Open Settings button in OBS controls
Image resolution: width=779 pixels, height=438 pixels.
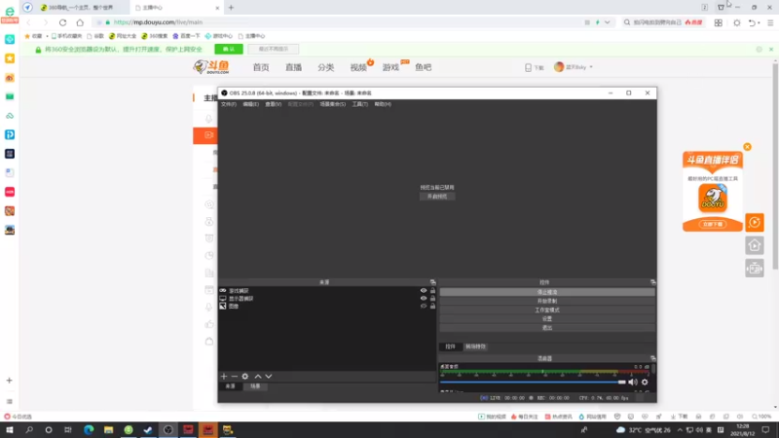(547, 319)
